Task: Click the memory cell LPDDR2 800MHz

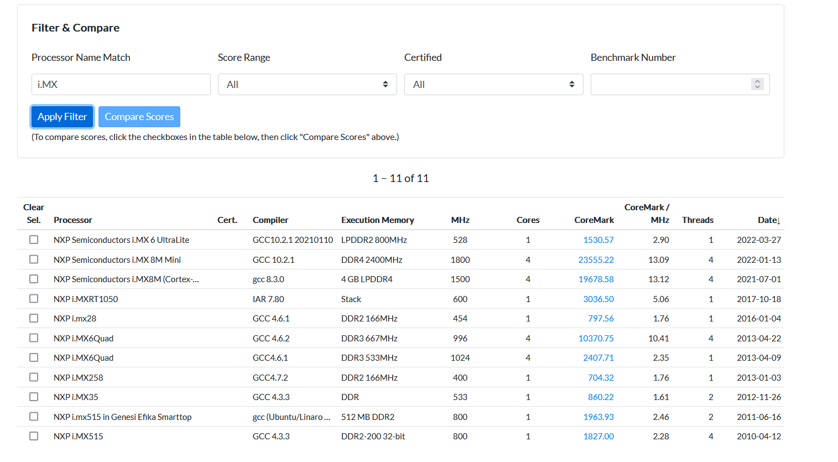Action: (374, 240)
